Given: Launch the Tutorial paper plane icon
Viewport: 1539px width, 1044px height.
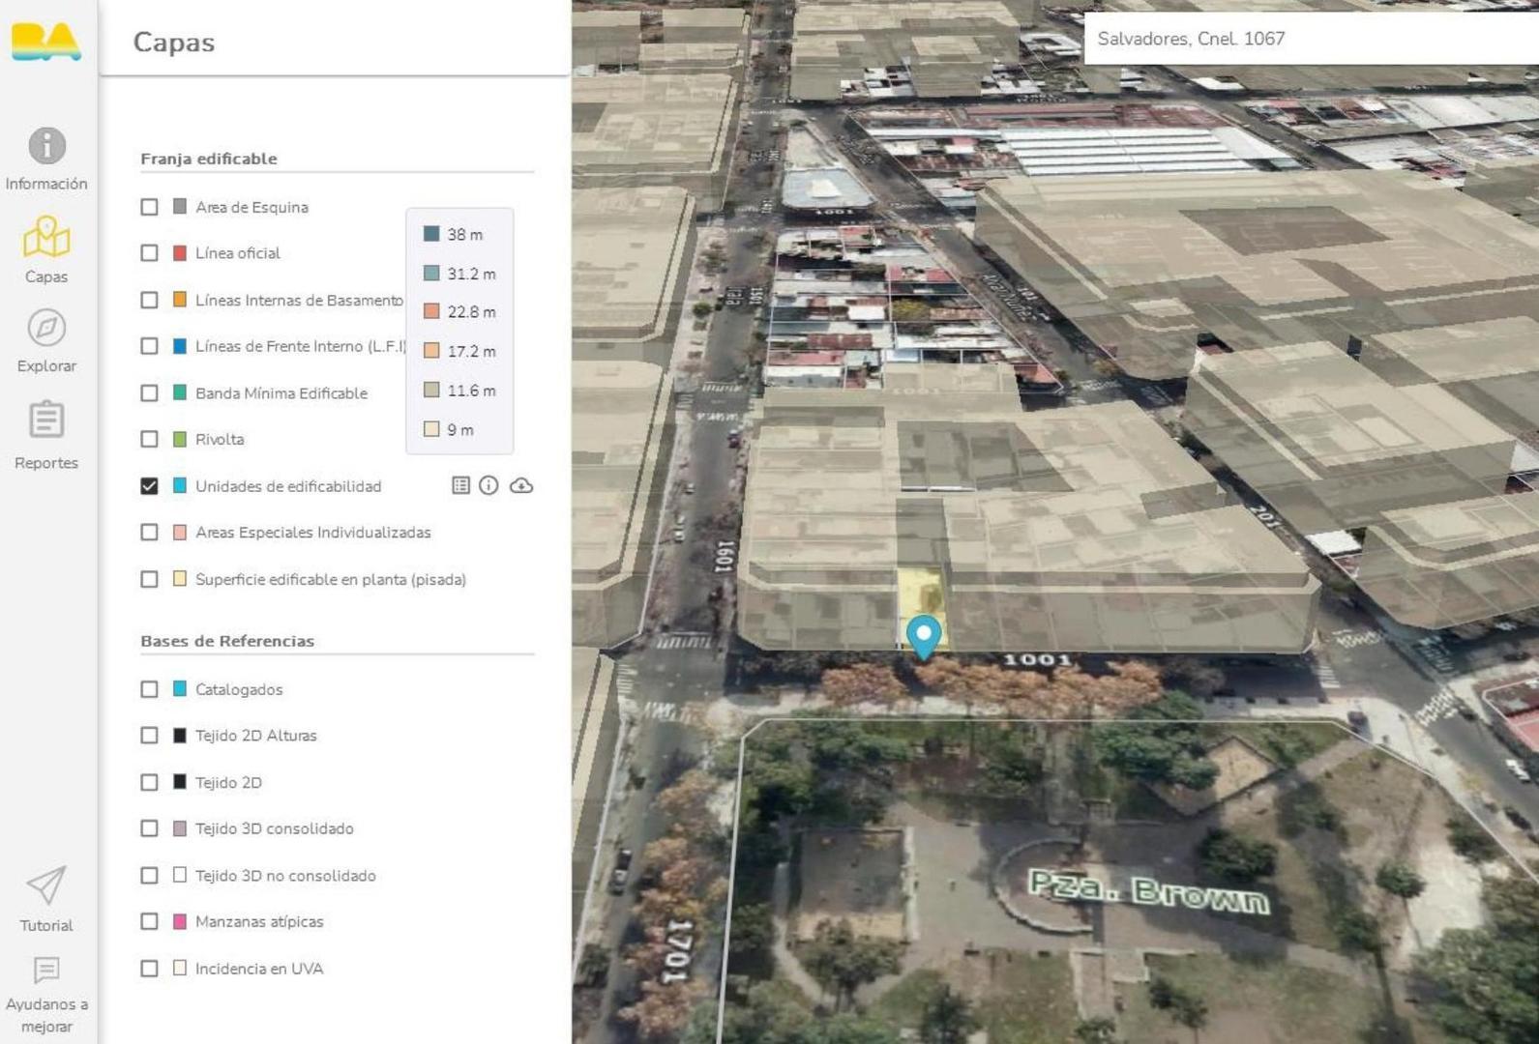Looking at the screenshot, I should [46, 885].
